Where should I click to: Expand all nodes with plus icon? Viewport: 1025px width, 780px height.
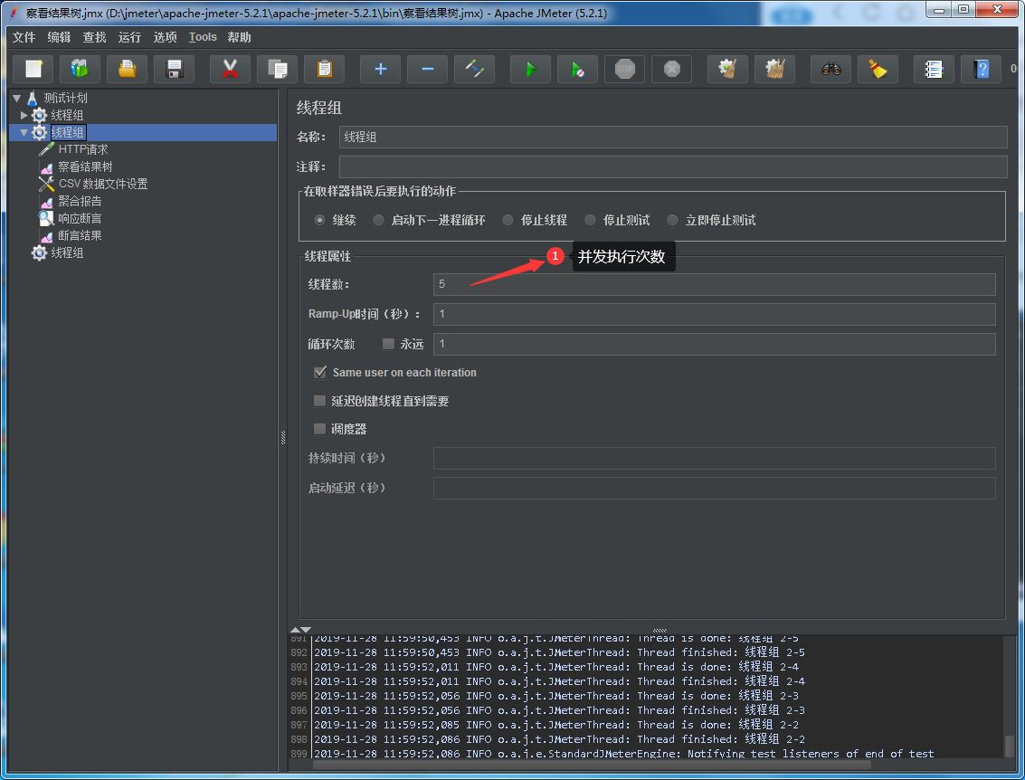[x=381, y=69]
